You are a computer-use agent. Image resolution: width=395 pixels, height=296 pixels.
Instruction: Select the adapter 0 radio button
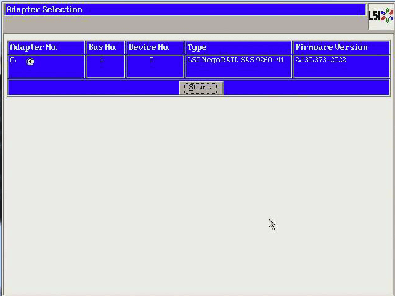click(30, 62)
